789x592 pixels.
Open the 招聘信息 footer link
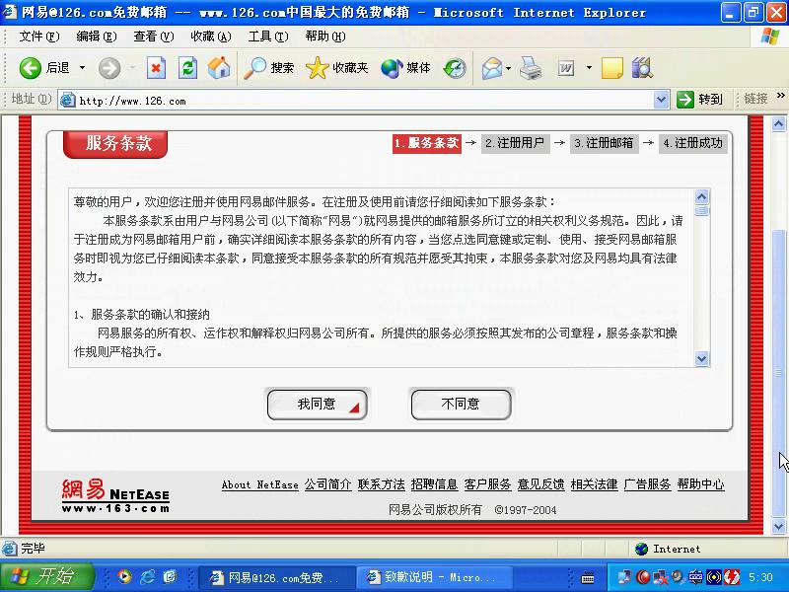pyautogui.click(x=434, y=484)
